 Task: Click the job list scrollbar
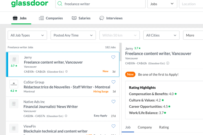tap(120, 52)
